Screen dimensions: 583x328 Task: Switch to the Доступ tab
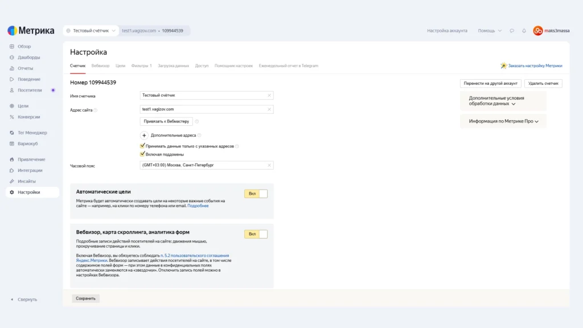coord(202,66)
